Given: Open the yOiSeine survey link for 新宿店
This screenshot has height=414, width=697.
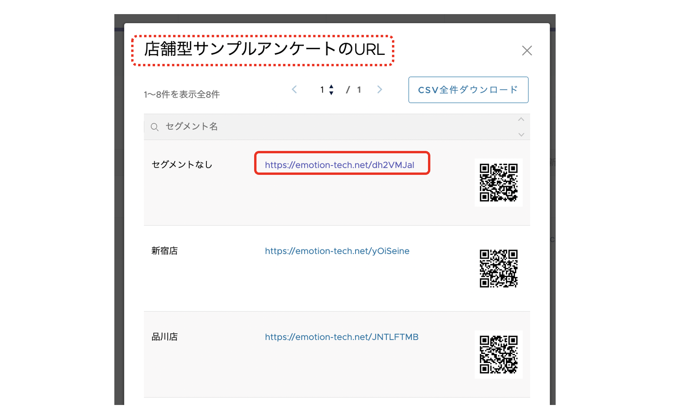Looking at the screenshot, I should [337, 251].
